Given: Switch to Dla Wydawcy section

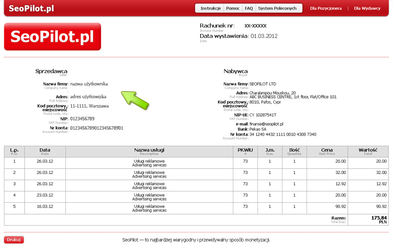Looking at the screenshot, I should [367, 8].
